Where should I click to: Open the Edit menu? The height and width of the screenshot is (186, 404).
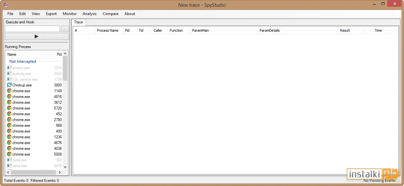23,14
